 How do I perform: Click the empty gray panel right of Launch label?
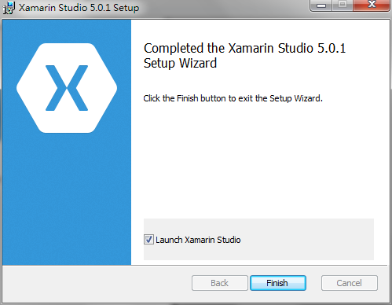point(307,240)
